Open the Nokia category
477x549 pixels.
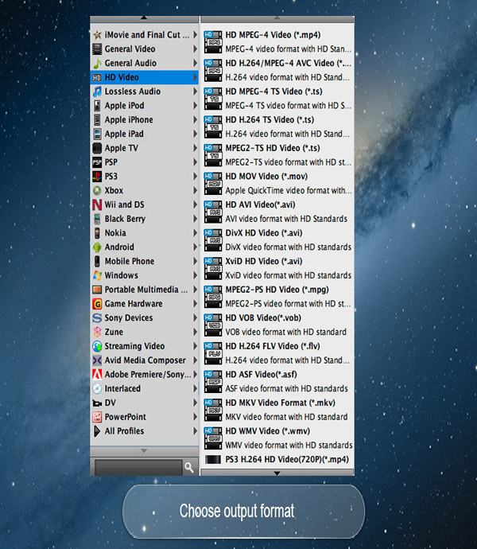tap(144, 233)
